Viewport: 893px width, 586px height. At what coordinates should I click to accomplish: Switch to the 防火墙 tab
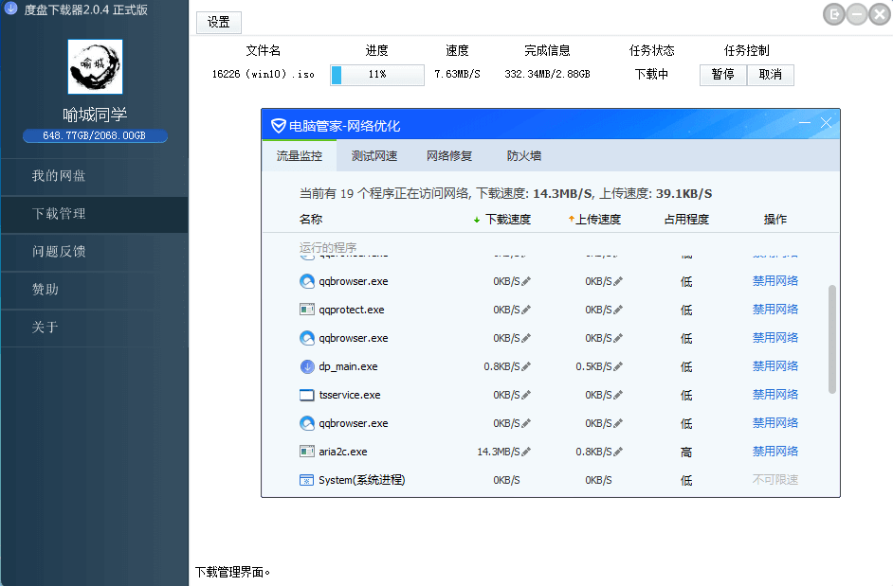pyautogui.click(x=524, y=156)
